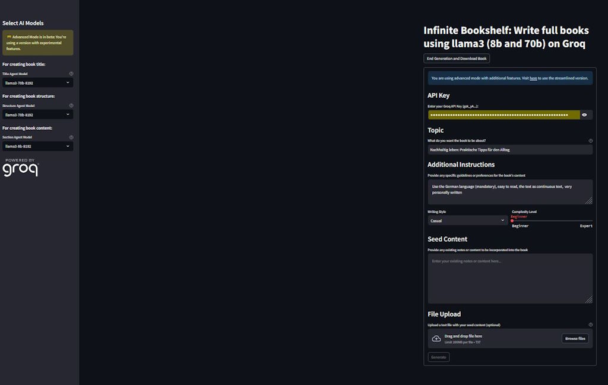Click the 'Infinite Bookshelf' page title

(506, 37)
